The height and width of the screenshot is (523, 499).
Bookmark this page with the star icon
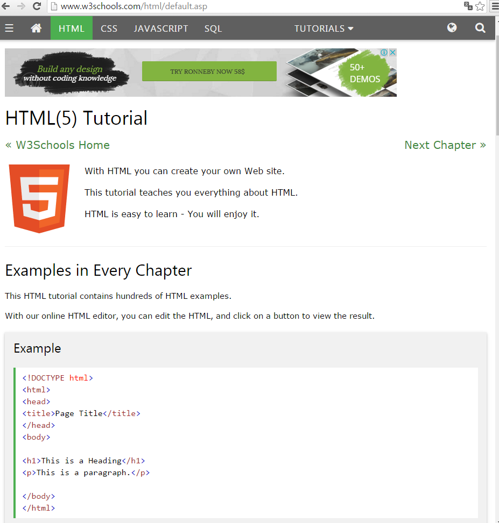[480, 6]
